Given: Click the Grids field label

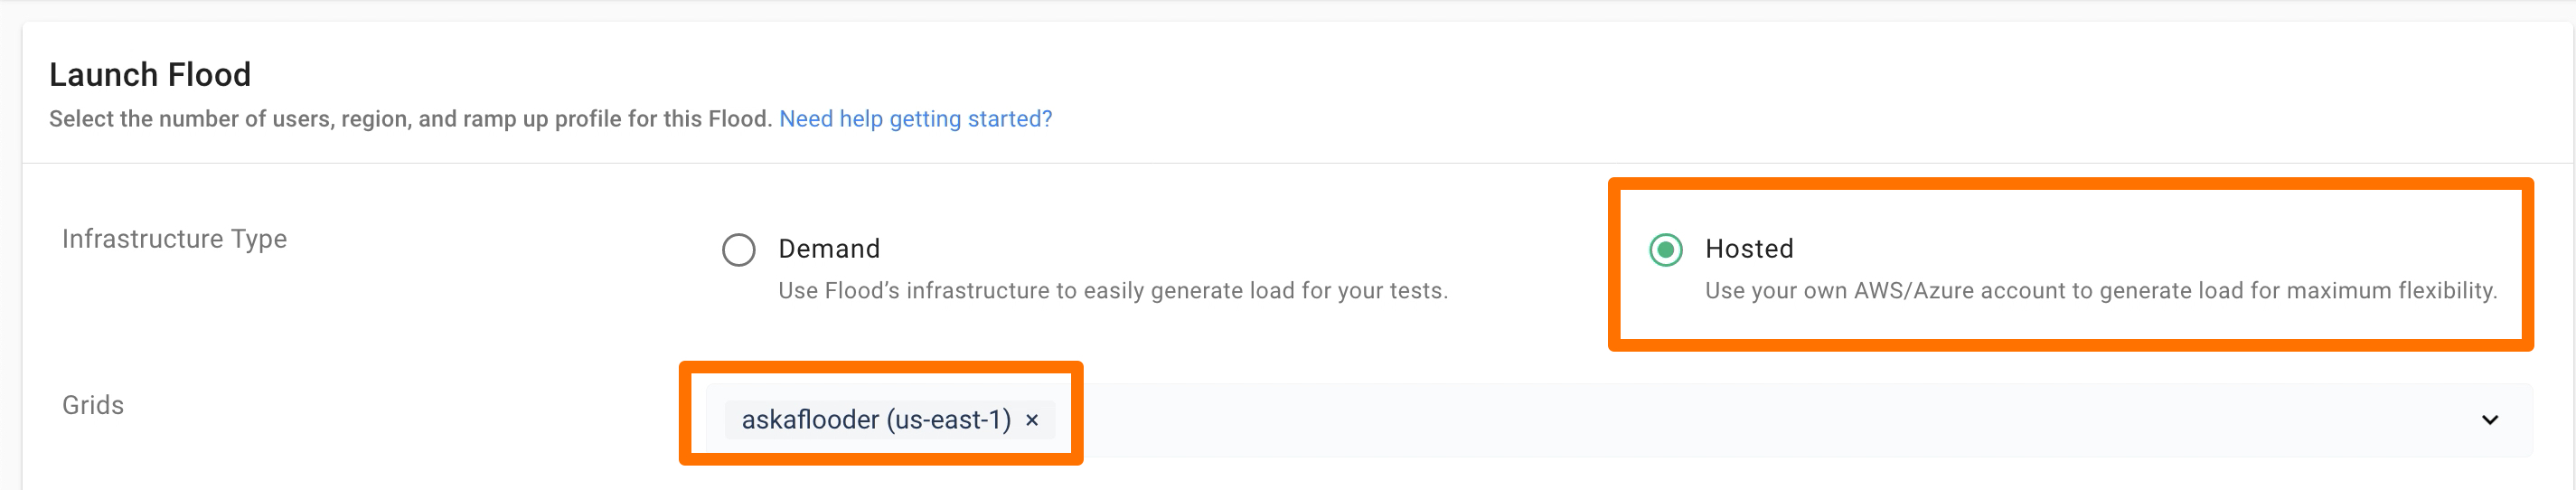Looking at the screenshot, I should click(93, 405).
